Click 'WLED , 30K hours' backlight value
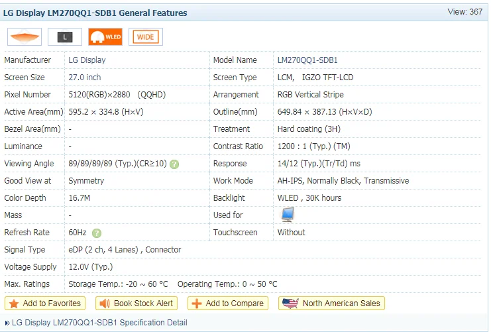Image resolution: width=491 pixels, height=332 pixels. coord(309,198)
